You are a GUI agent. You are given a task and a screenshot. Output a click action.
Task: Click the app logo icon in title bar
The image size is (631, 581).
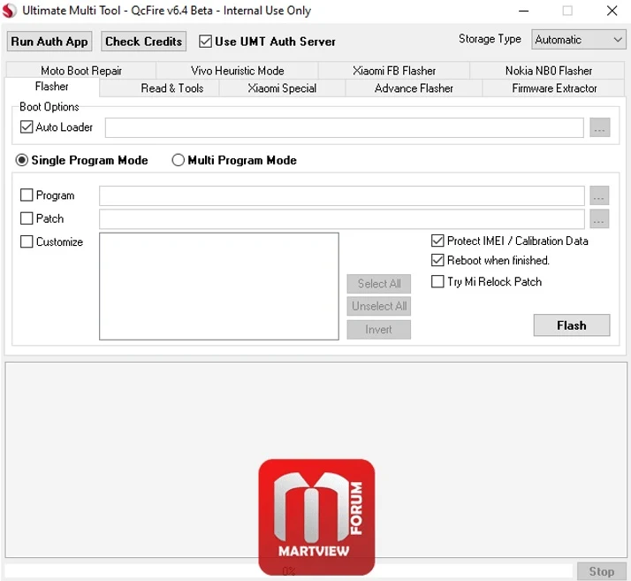coord(10,11)
